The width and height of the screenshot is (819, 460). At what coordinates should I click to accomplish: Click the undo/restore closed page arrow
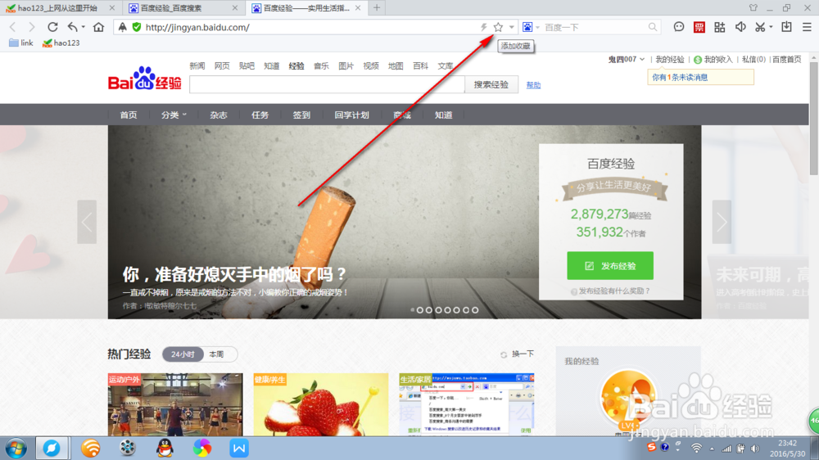[73, 27]
